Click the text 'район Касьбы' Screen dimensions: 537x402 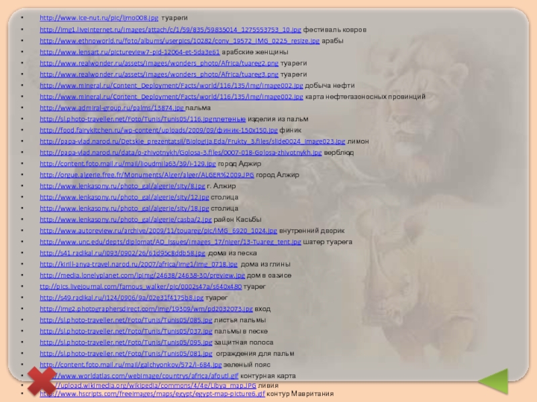tap(238, 220)
